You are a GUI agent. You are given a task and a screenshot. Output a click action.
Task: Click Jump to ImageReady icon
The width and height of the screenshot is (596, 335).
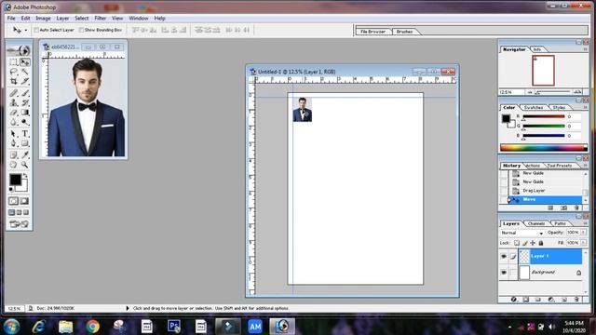19,224
